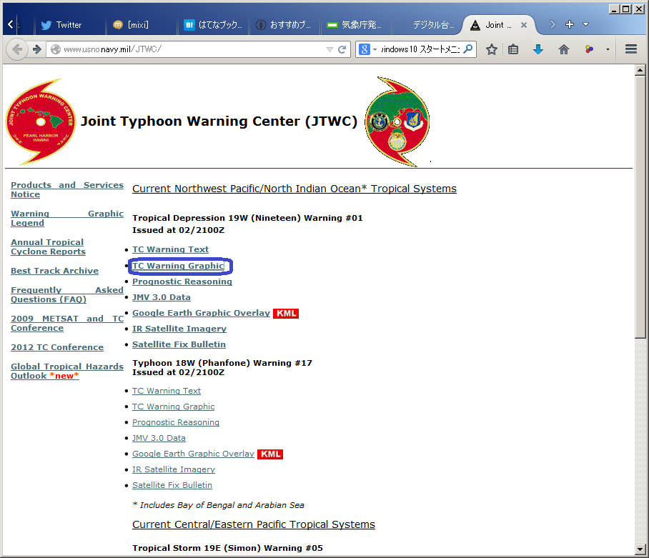Minimize the browser window
The width and height of the screenshot is (649, 558).
point(614,9)
